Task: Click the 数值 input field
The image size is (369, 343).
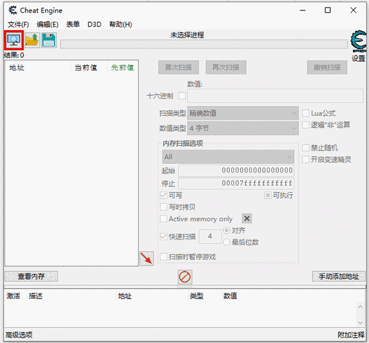Action: click(275, 96)
